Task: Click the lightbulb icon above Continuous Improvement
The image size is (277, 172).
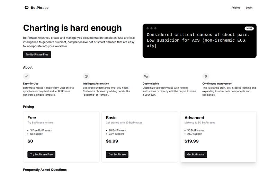Action: coord(206,76)
